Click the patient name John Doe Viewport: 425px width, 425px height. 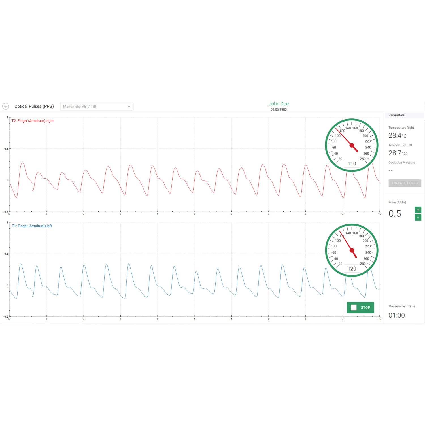[x=279, y=104]
